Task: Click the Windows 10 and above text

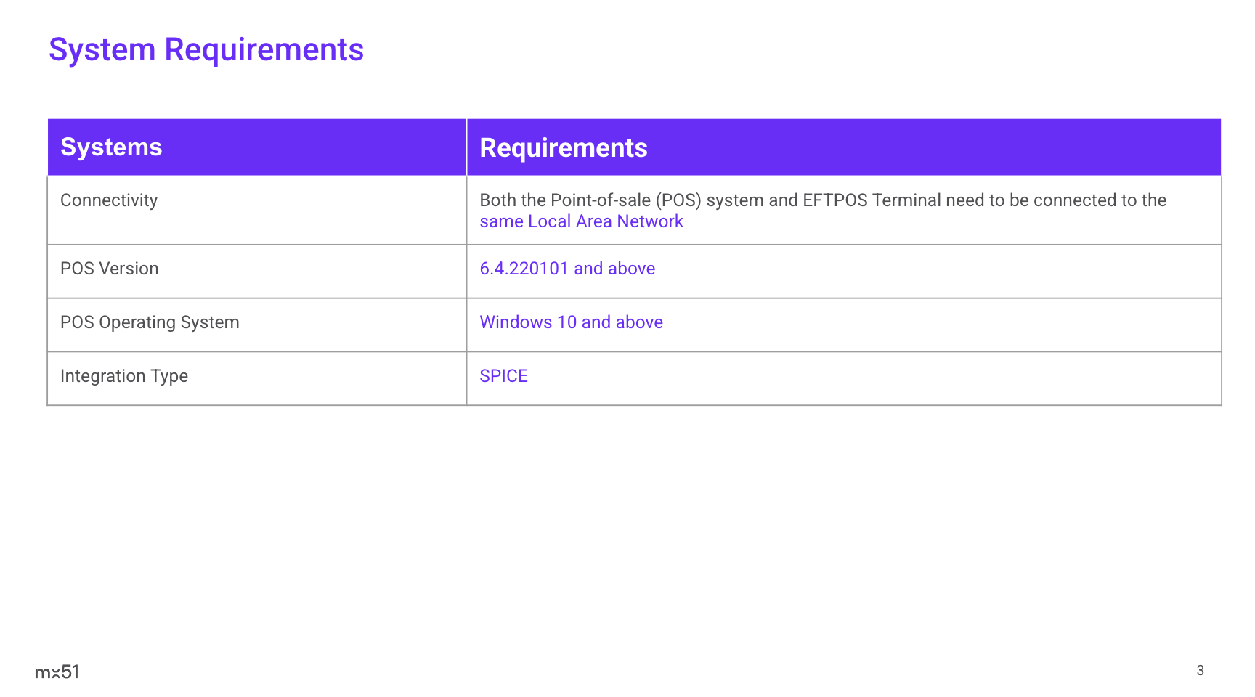Action: click(571, 322)
